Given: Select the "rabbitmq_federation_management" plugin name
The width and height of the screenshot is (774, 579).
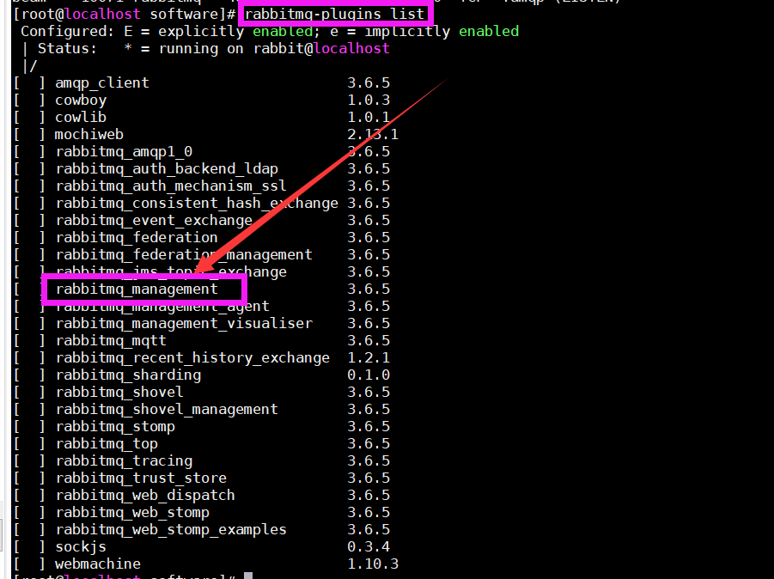Looking at the screenshot, I should tap(184, 254).
